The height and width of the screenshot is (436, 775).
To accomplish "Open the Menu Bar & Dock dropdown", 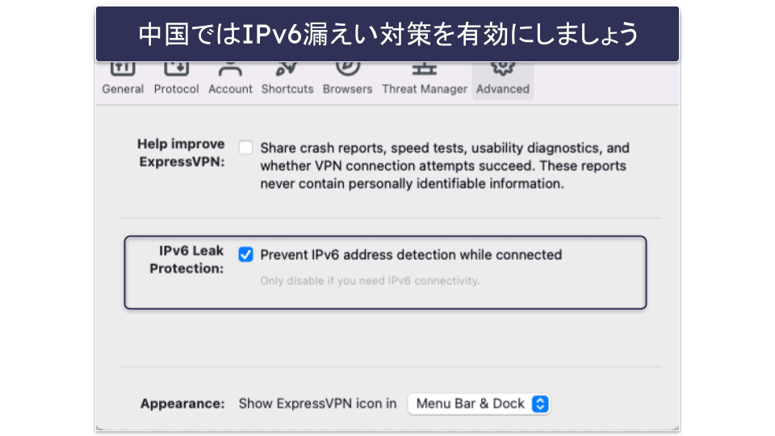I will coord(479,404).
